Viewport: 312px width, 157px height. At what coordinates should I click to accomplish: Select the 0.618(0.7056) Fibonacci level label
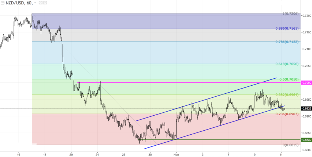pyautogui.click(x=288, y=64)
